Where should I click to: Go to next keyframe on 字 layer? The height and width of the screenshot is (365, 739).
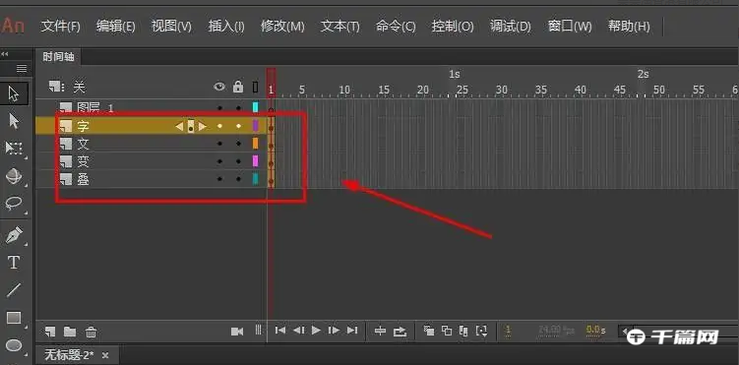[x=202, y=126]
